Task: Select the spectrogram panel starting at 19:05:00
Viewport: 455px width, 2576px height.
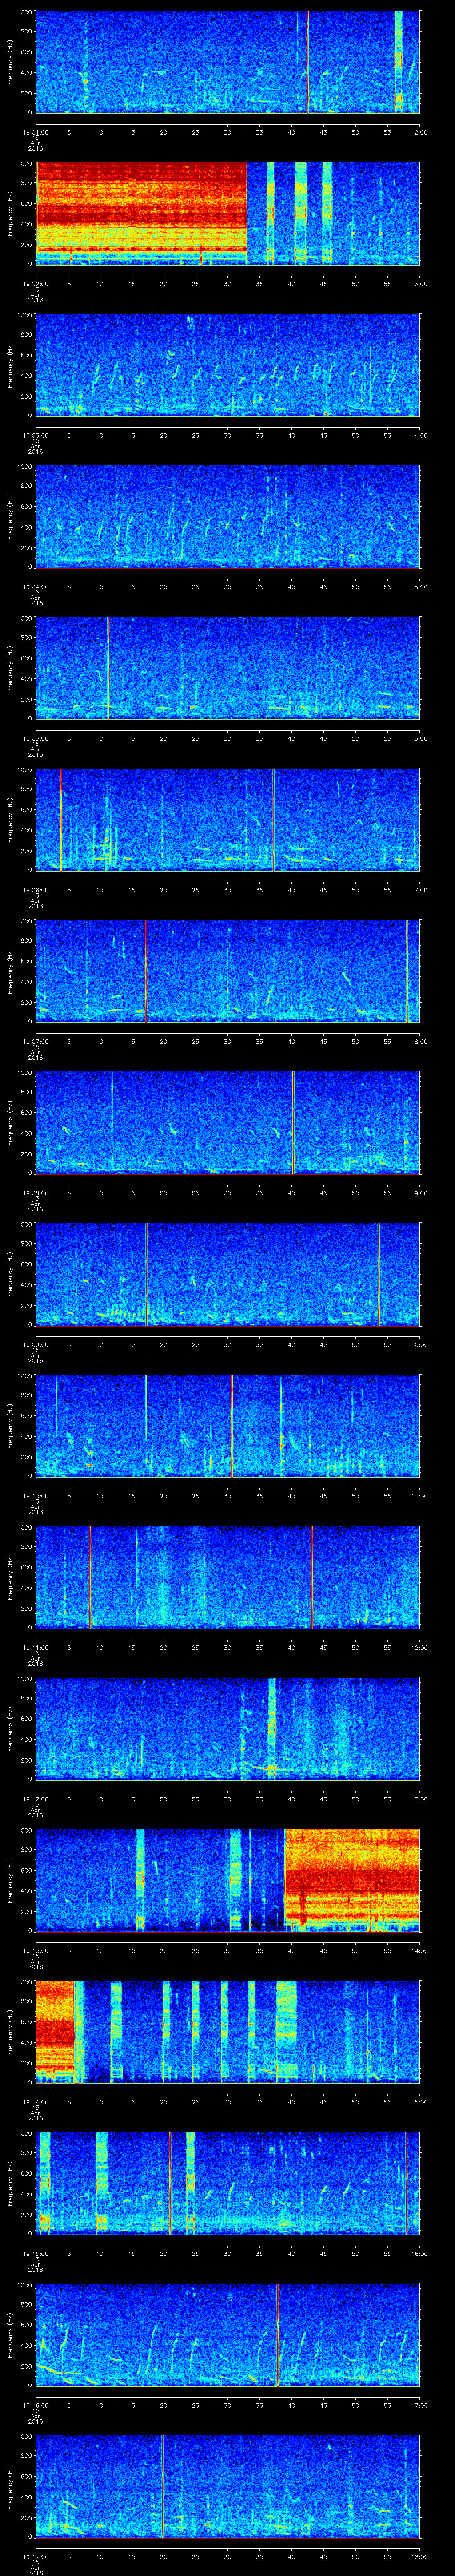Action: [228, 668]
